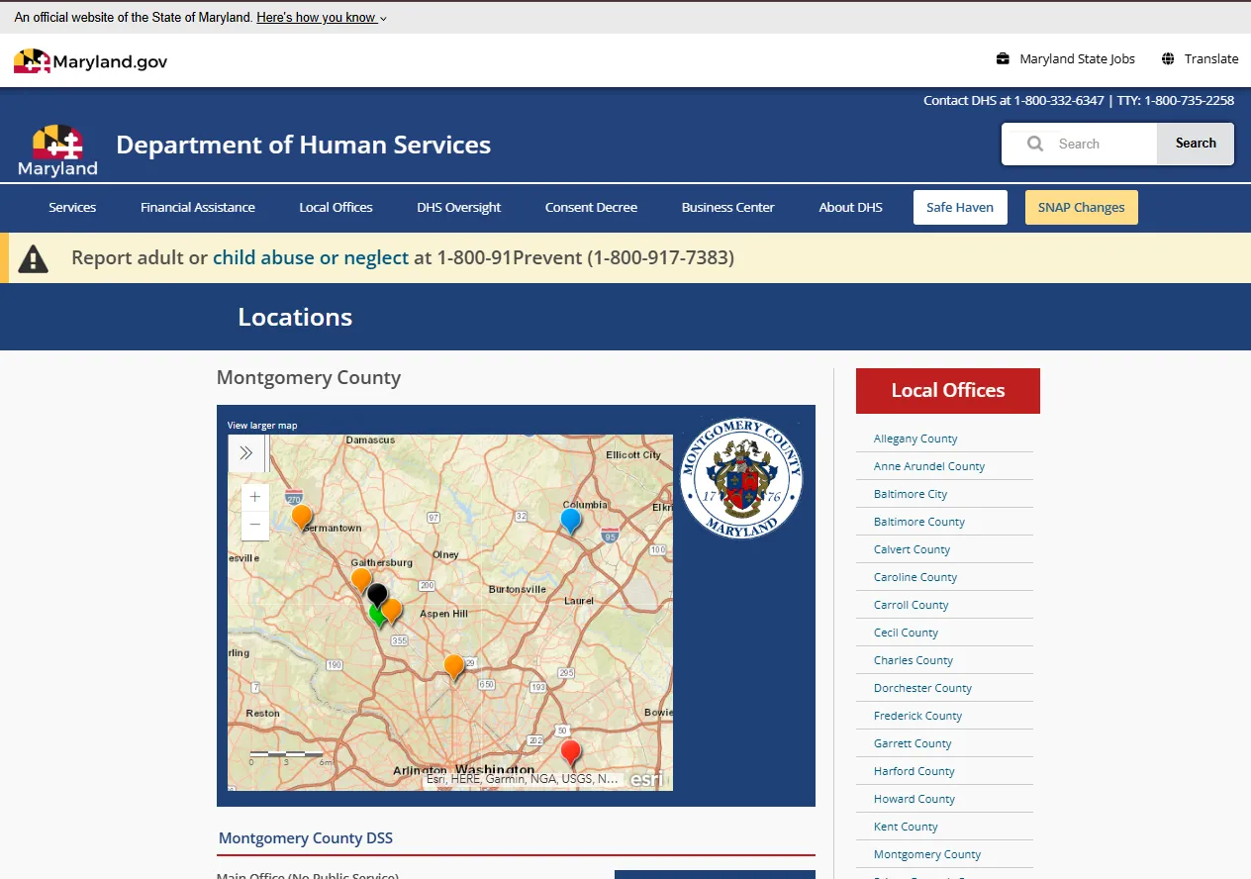Expand the map side panel with double-chevron
The width and height of the screenshot is (1251, 879).
tap(246, 452)
